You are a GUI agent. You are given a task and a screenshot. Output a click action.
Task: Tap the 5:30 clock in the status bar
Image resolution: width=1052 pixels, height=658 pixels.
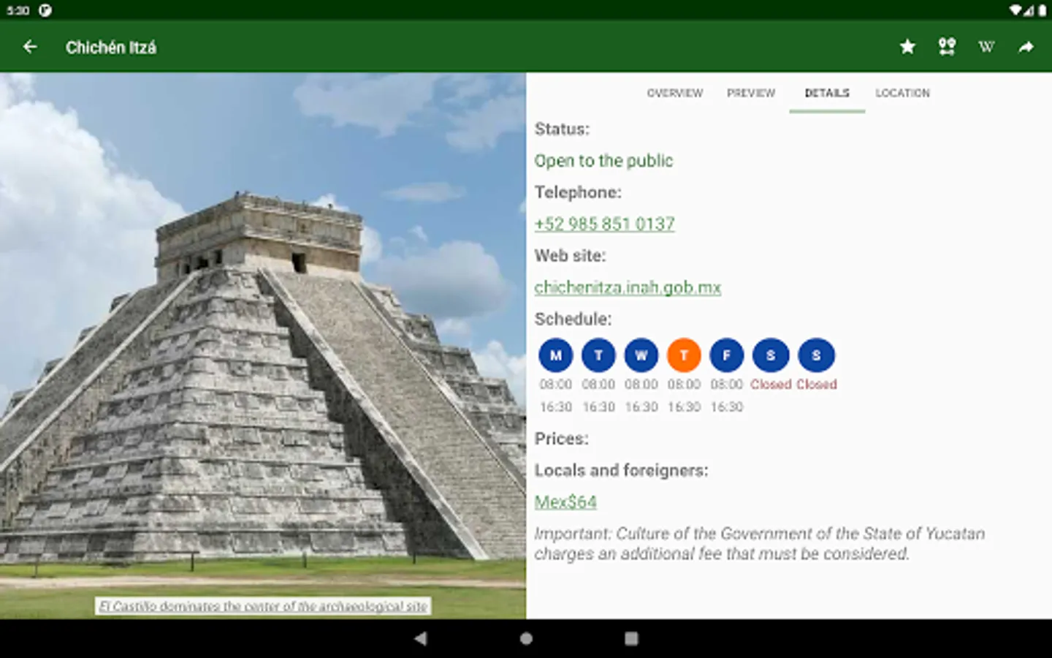click(18, 10)
